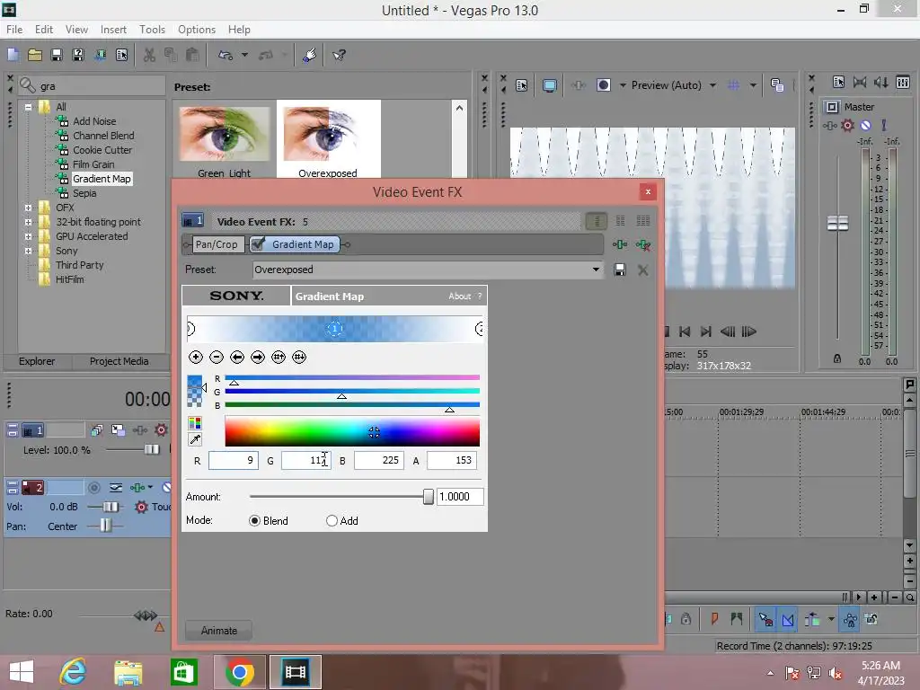Image resolution: width=920 pixels, height=690 pixels.
Task: Pick a color with the eyedropper tool
Action: click(x=195, y=439)
